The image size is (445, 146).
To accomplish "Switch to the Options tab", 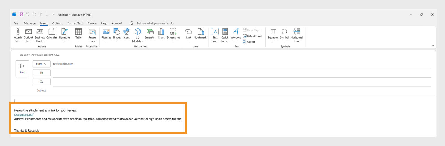I will pyautogui.click(x=57, y=23).
